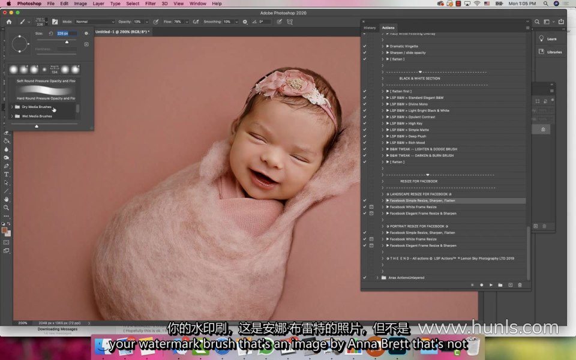Click the Learn panel button
The width and height of the screenshot is (576, 360).
point(550,39)
